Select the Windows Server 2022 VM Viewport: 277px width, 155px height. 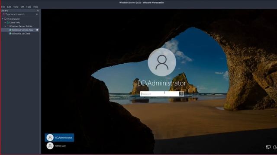point(23,30)
